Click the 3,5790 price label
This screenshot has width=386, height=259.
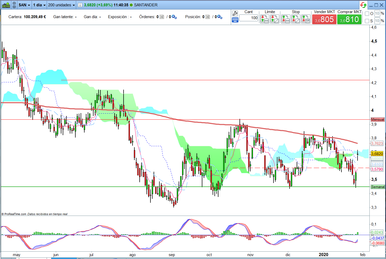tap(377, 169)
